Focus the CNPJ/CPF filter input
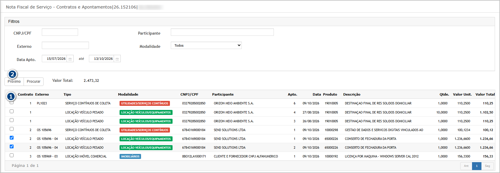Image resolution: width=500 pixels, height=173 pixels. tap(60, 32)
